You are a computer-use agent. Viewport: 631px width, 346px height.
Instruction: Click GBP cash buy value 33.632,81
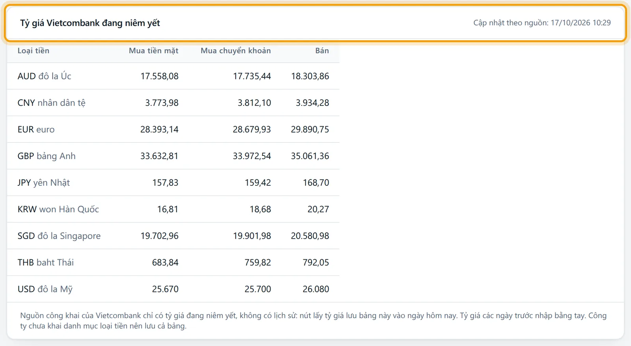click(159, 156)
